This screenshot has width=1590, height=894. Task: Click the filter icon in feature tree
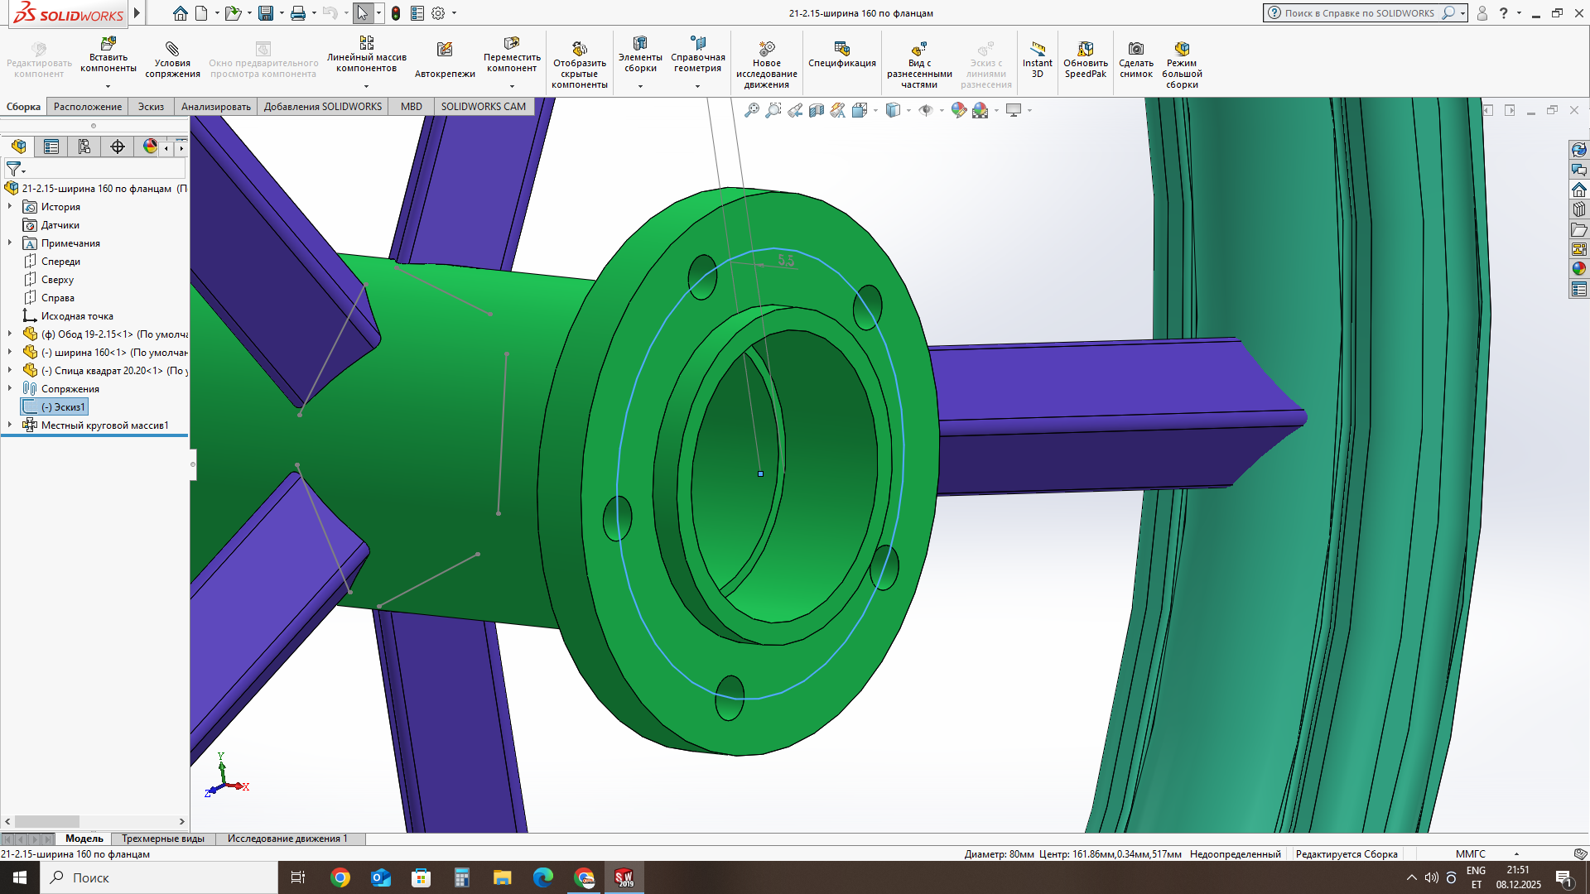pyautogui.click(x=13, y=169)
